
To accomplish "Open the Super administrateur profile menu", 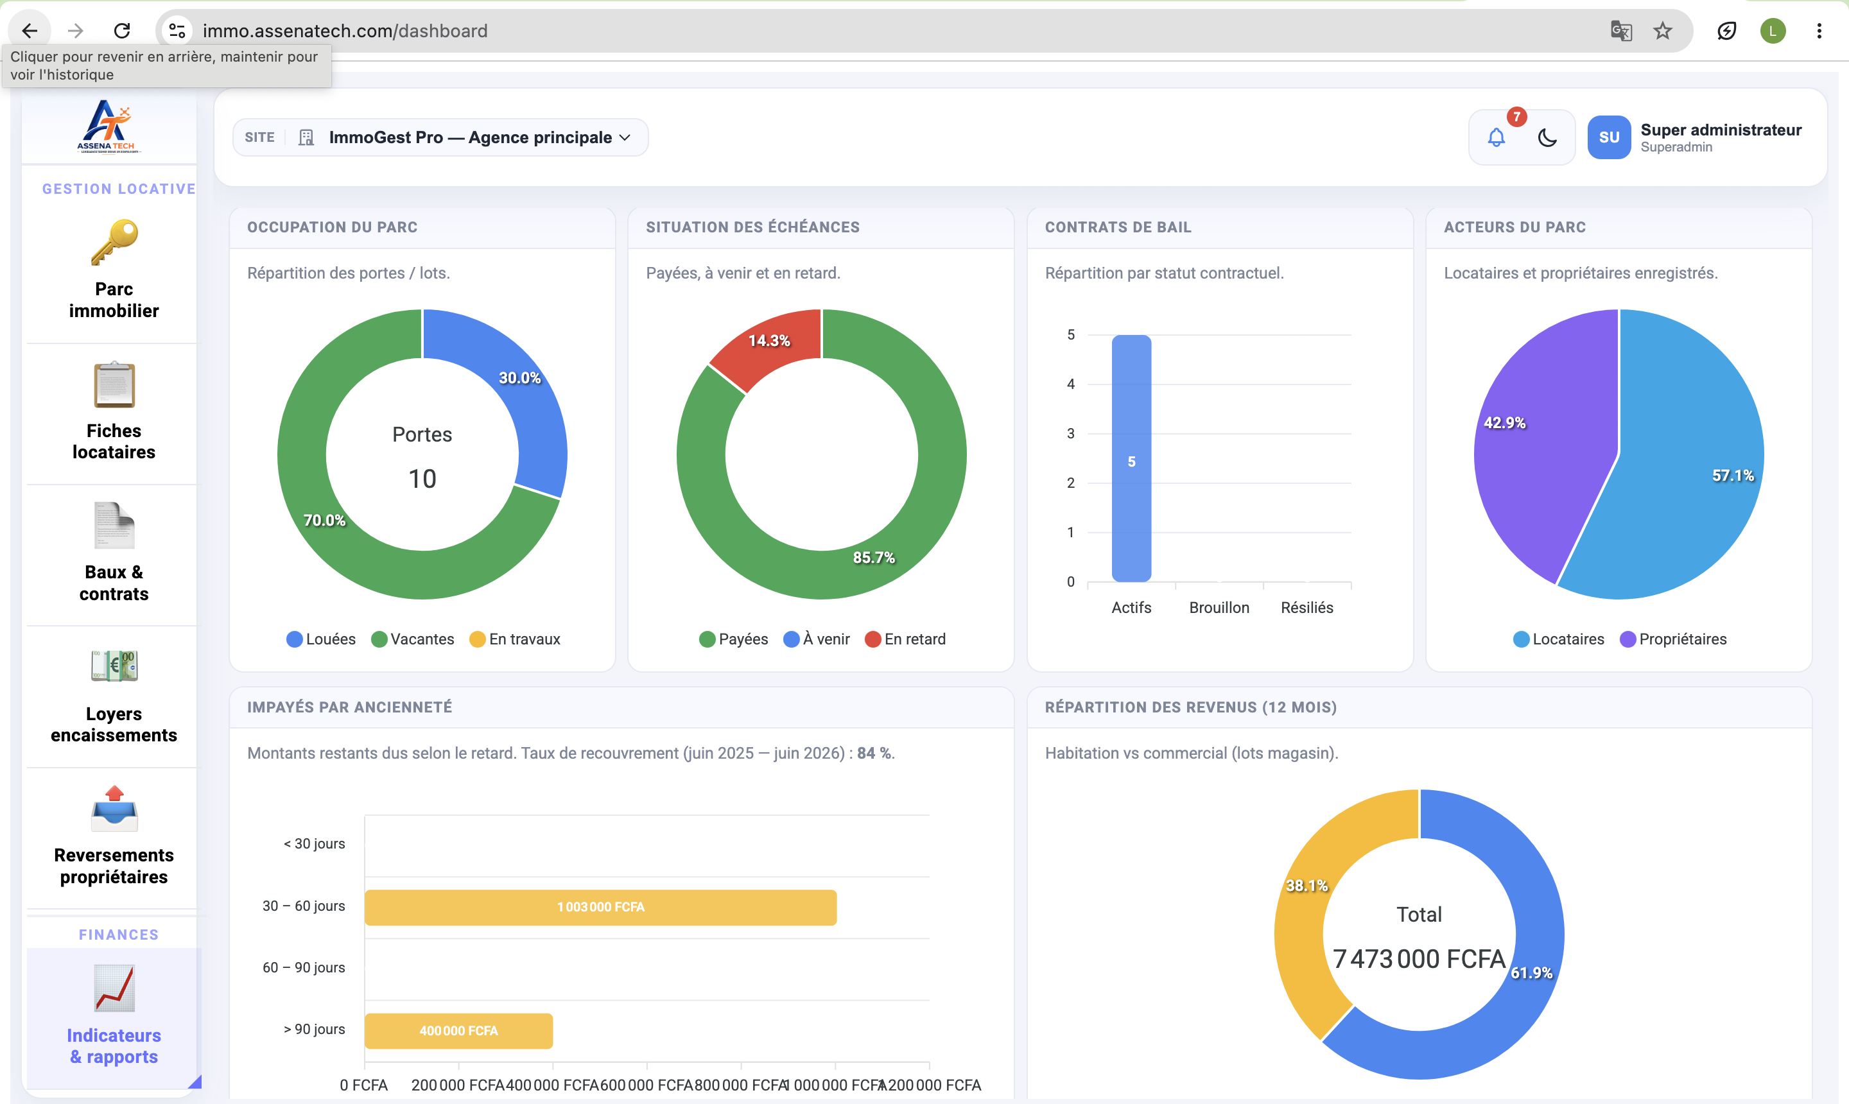I will click(1694, 137).
